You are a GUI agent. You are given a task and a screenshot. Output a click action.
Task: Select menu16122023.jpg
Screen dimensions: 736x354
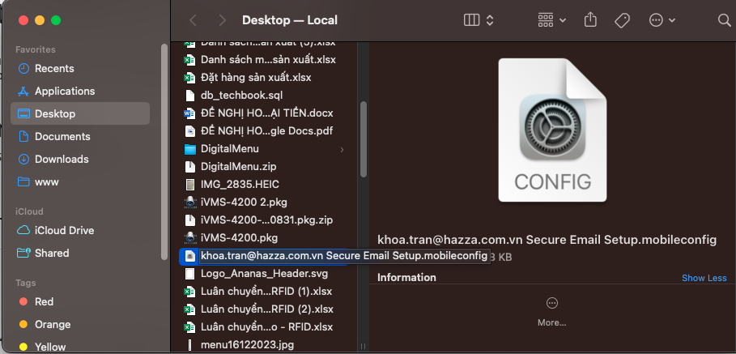264,344
